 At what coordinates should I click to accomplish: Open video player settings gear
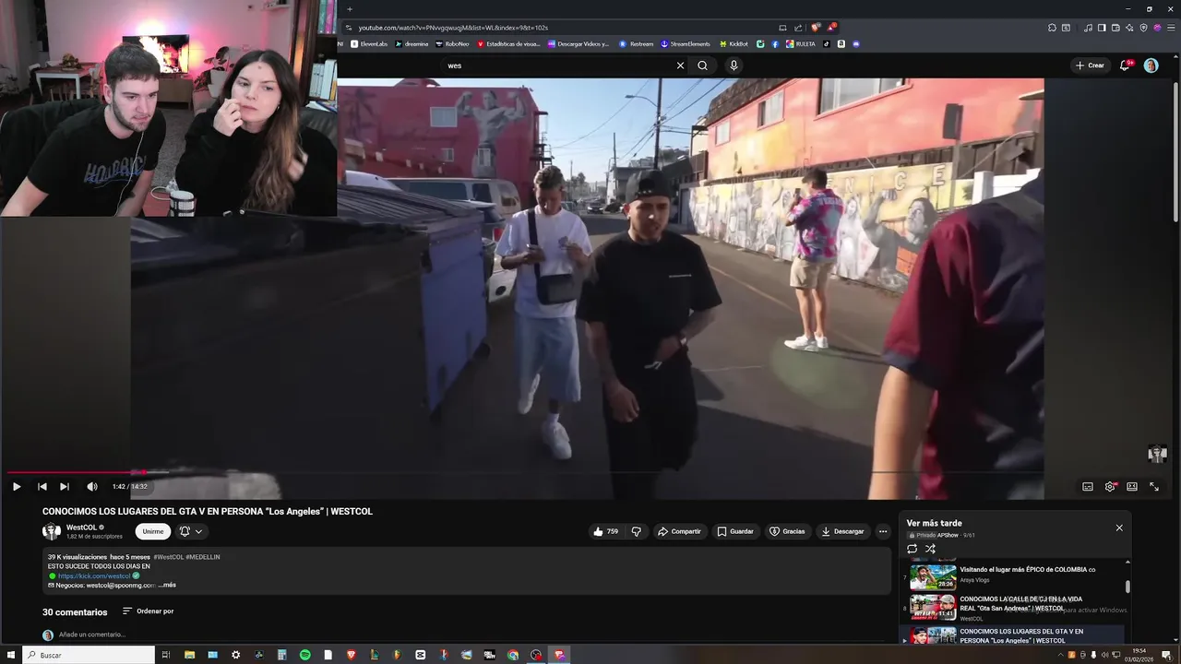(x=1110, y=487)
